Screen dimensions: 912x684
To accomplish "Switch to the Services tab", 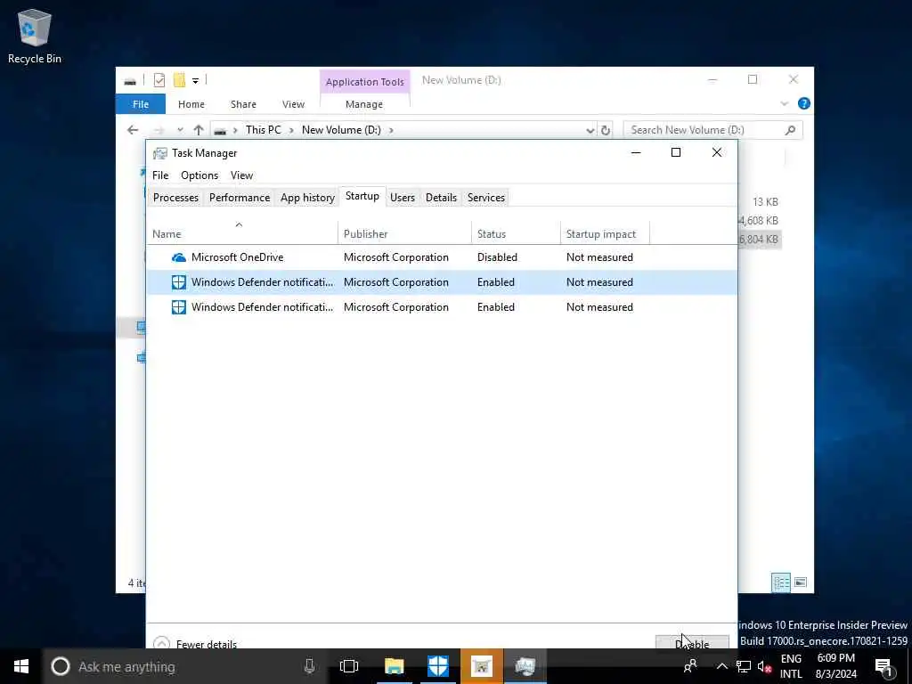I will point(486,198).
